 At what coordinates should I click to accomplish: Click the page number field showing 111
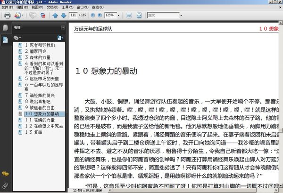coord(73,15)
